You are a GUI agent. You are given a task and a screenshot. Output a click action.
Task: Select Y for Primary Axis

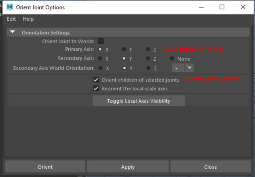click(124, 49)
